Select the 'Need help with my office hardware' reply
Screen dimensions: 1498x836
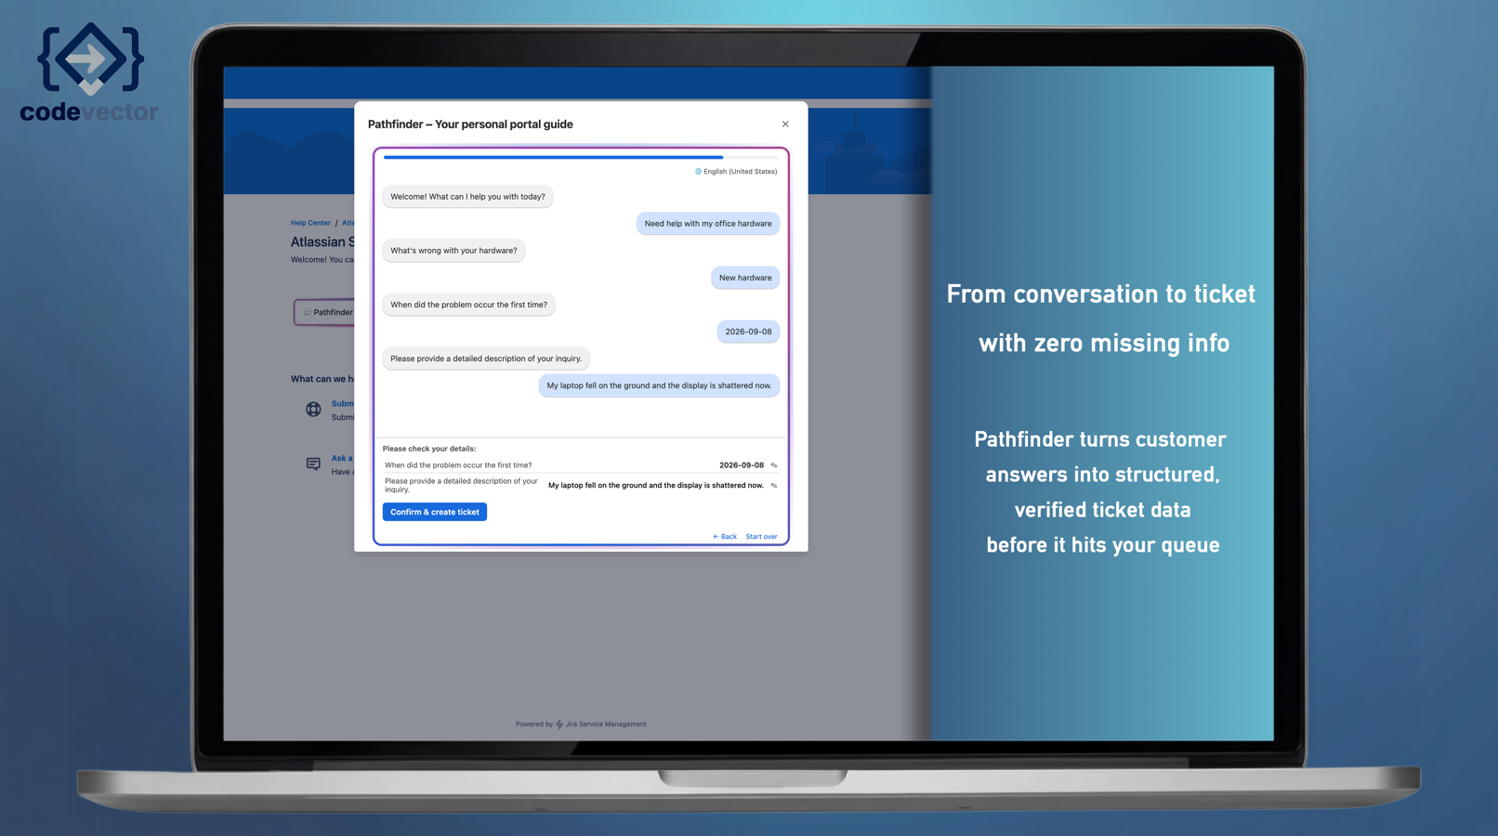coord(708,223)
